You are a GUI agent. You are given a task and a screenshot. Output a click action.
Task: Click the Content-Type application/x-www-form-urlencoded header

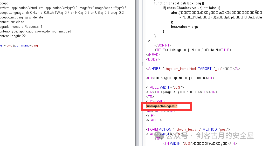36,31
